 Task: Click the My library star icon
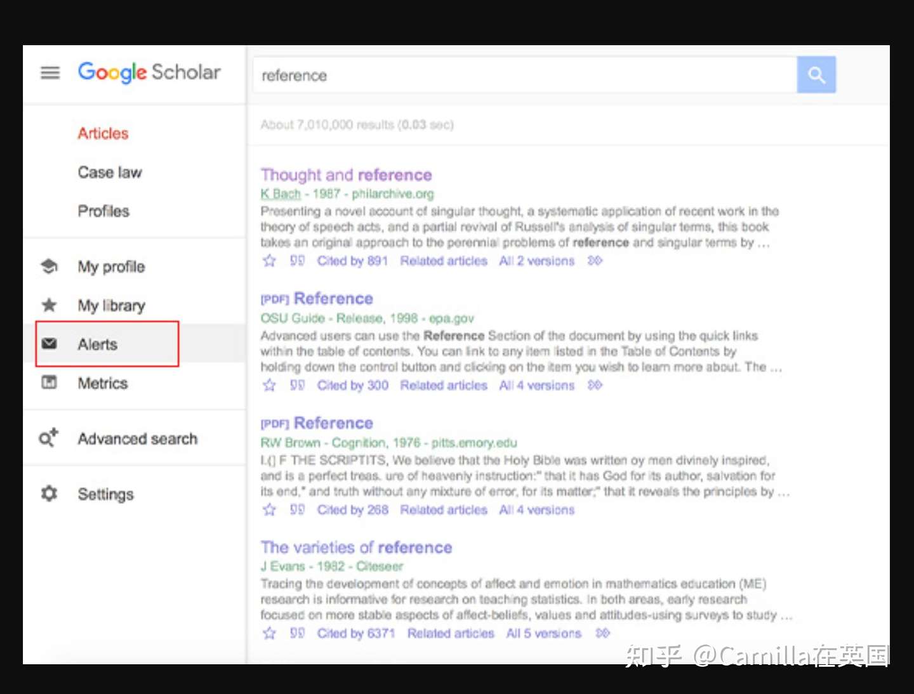coord(49,305)
